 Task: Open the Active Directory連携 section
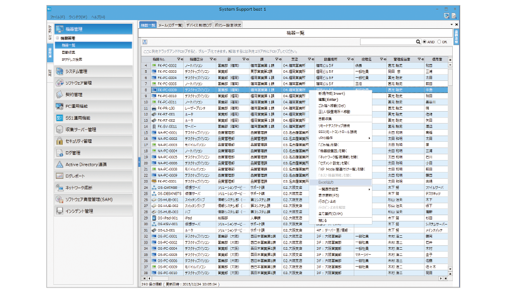coord(93,164)
